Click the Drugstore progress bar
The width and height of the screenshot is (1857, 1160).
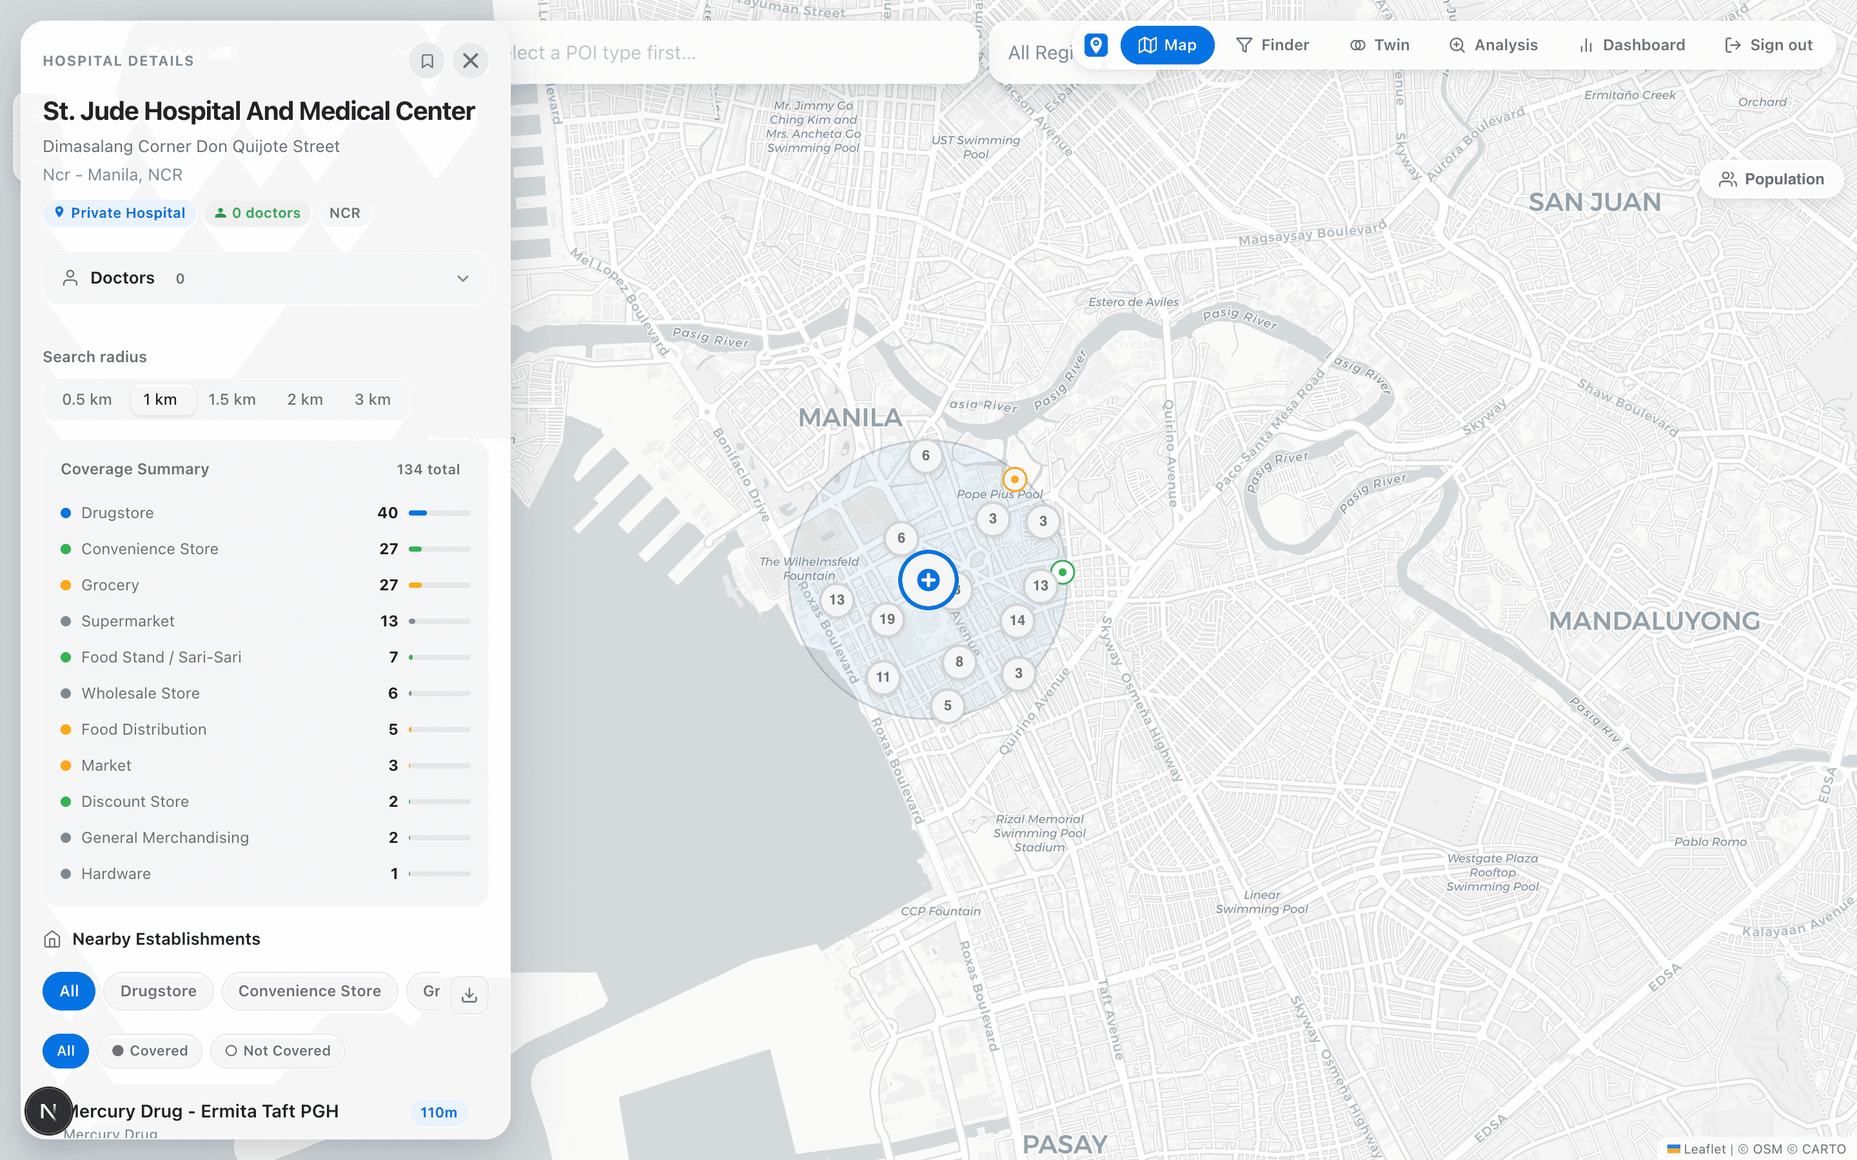click(x=440, y=513)
